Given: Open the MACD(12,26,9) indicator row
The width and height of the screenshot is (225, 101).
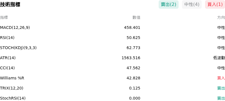Looking at the screenshot, I should (112, 27).
